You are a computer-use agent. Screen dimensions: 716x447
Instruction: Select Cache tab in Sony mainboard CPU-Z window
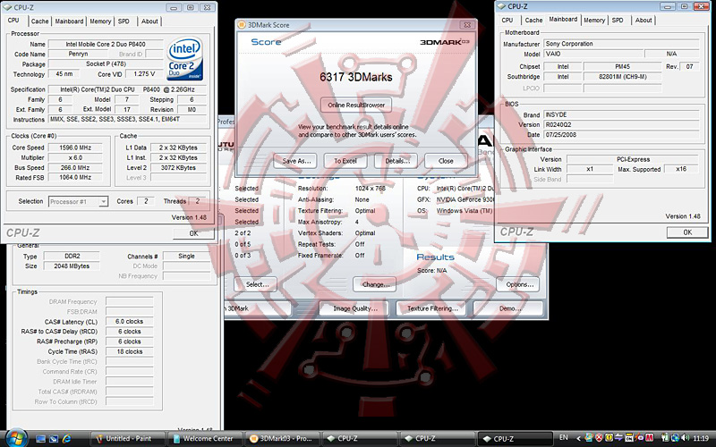pos(533,20)
